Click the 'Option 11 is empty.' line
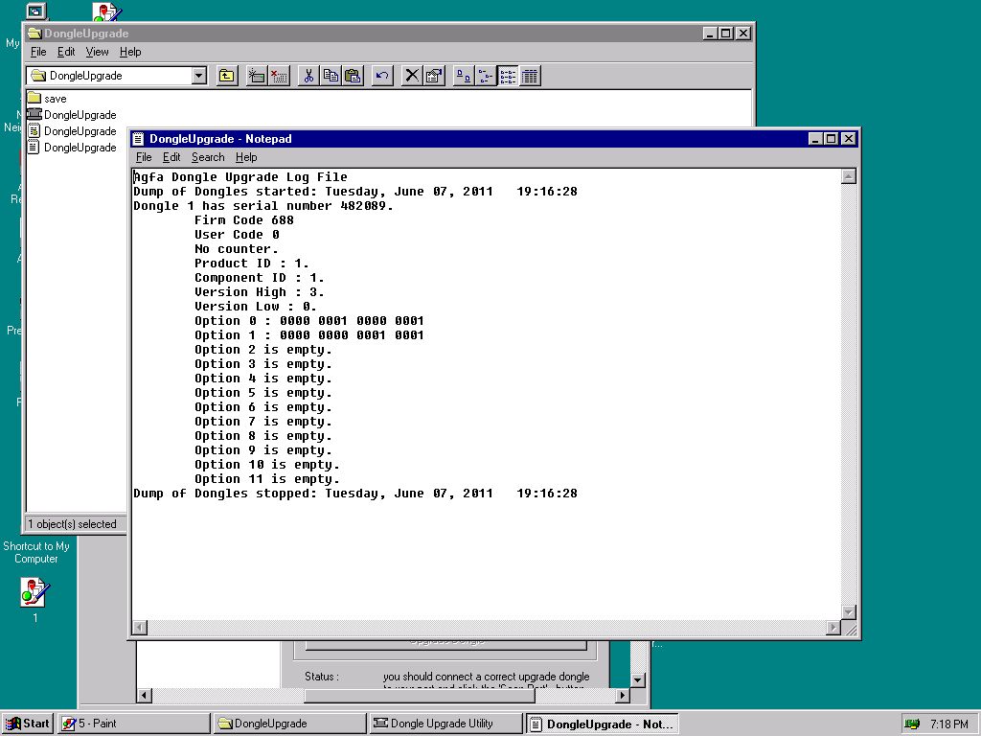This screenshot has width=981, height=736. [267, 479]
